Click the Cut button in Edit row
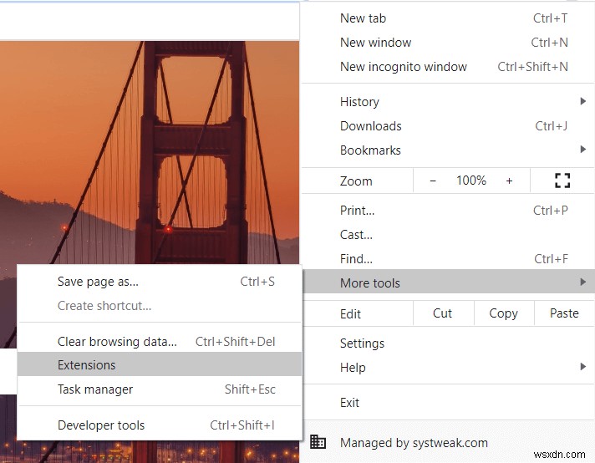The width and height of the screenshot is (595, 463). click(x=443, y=313)
